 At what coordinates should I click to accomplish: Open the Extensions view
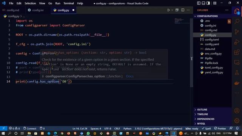237,52
